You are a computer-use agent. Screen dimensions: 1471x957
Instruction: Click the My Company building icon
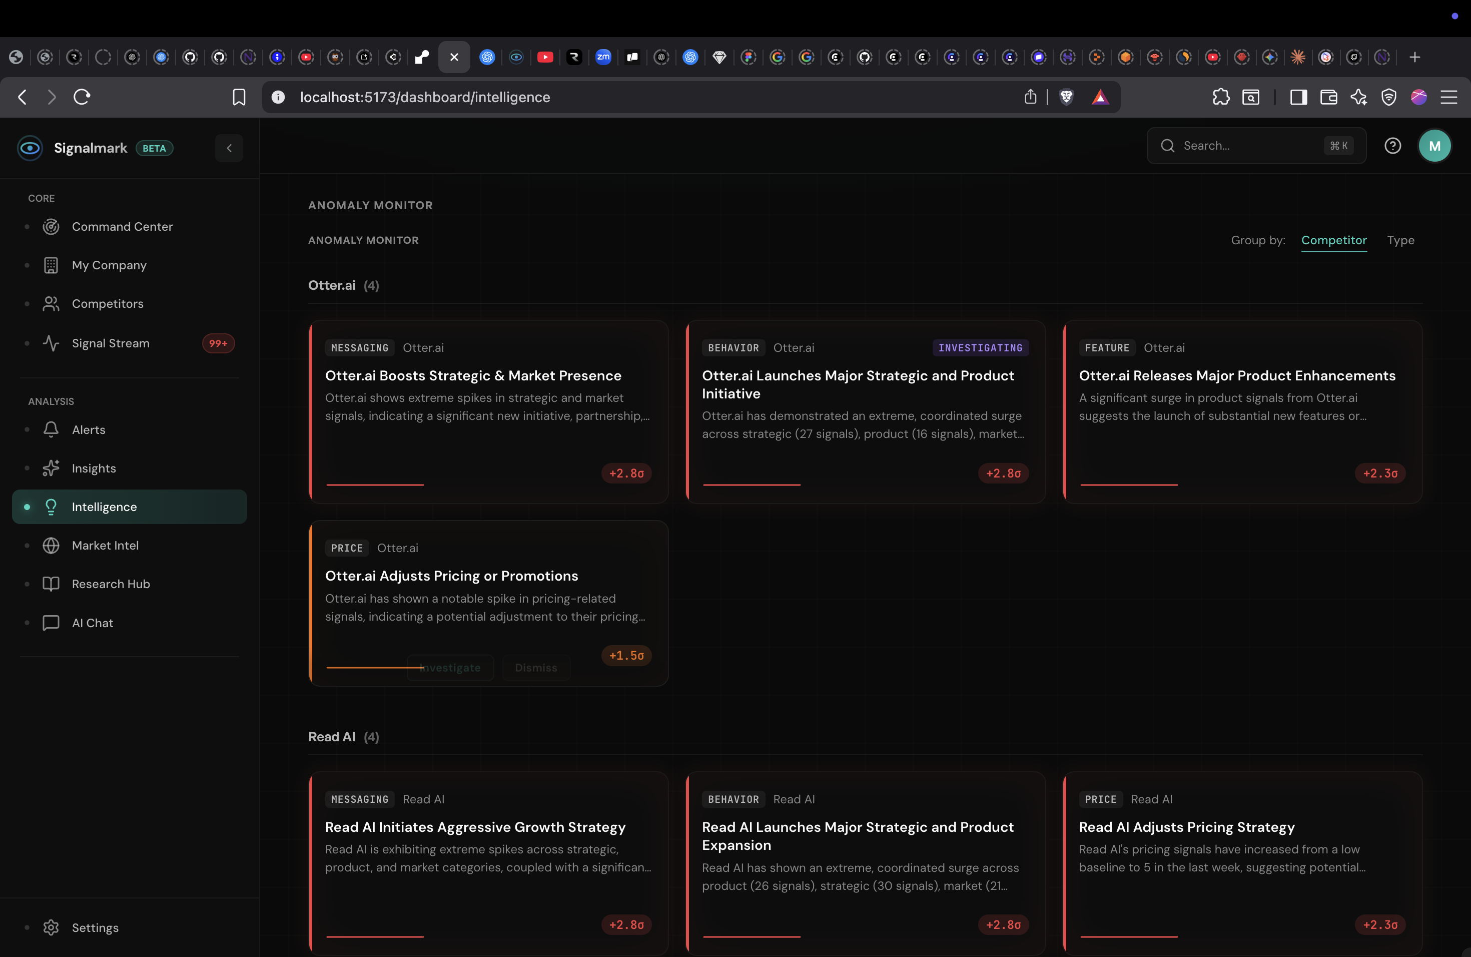point(51,265)
